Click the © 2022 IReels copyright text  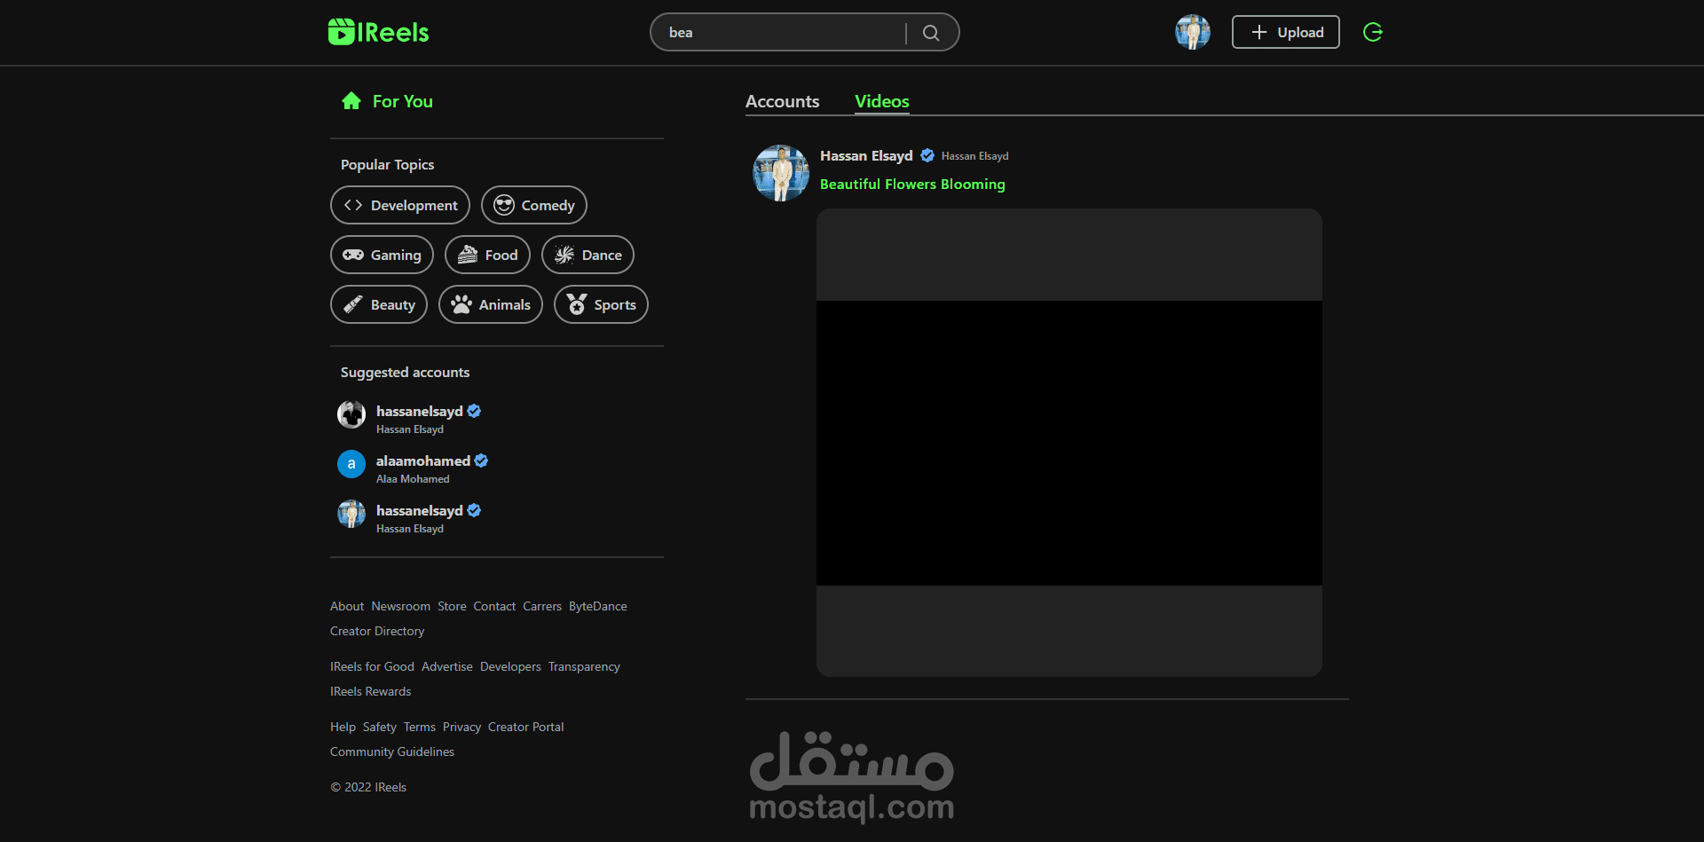tap(368, 787)
